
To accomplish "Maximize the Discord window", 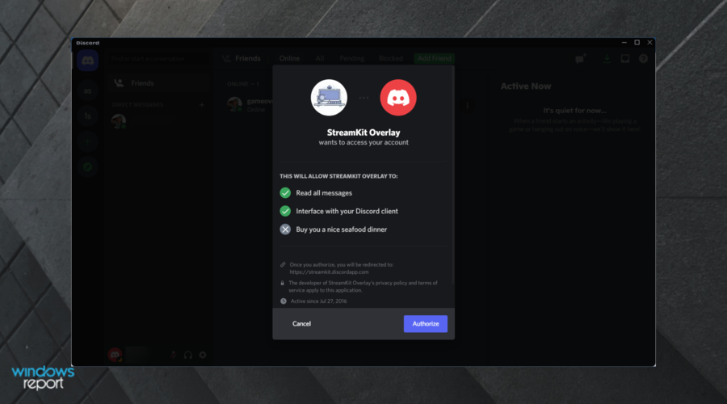I will (637, 42).
